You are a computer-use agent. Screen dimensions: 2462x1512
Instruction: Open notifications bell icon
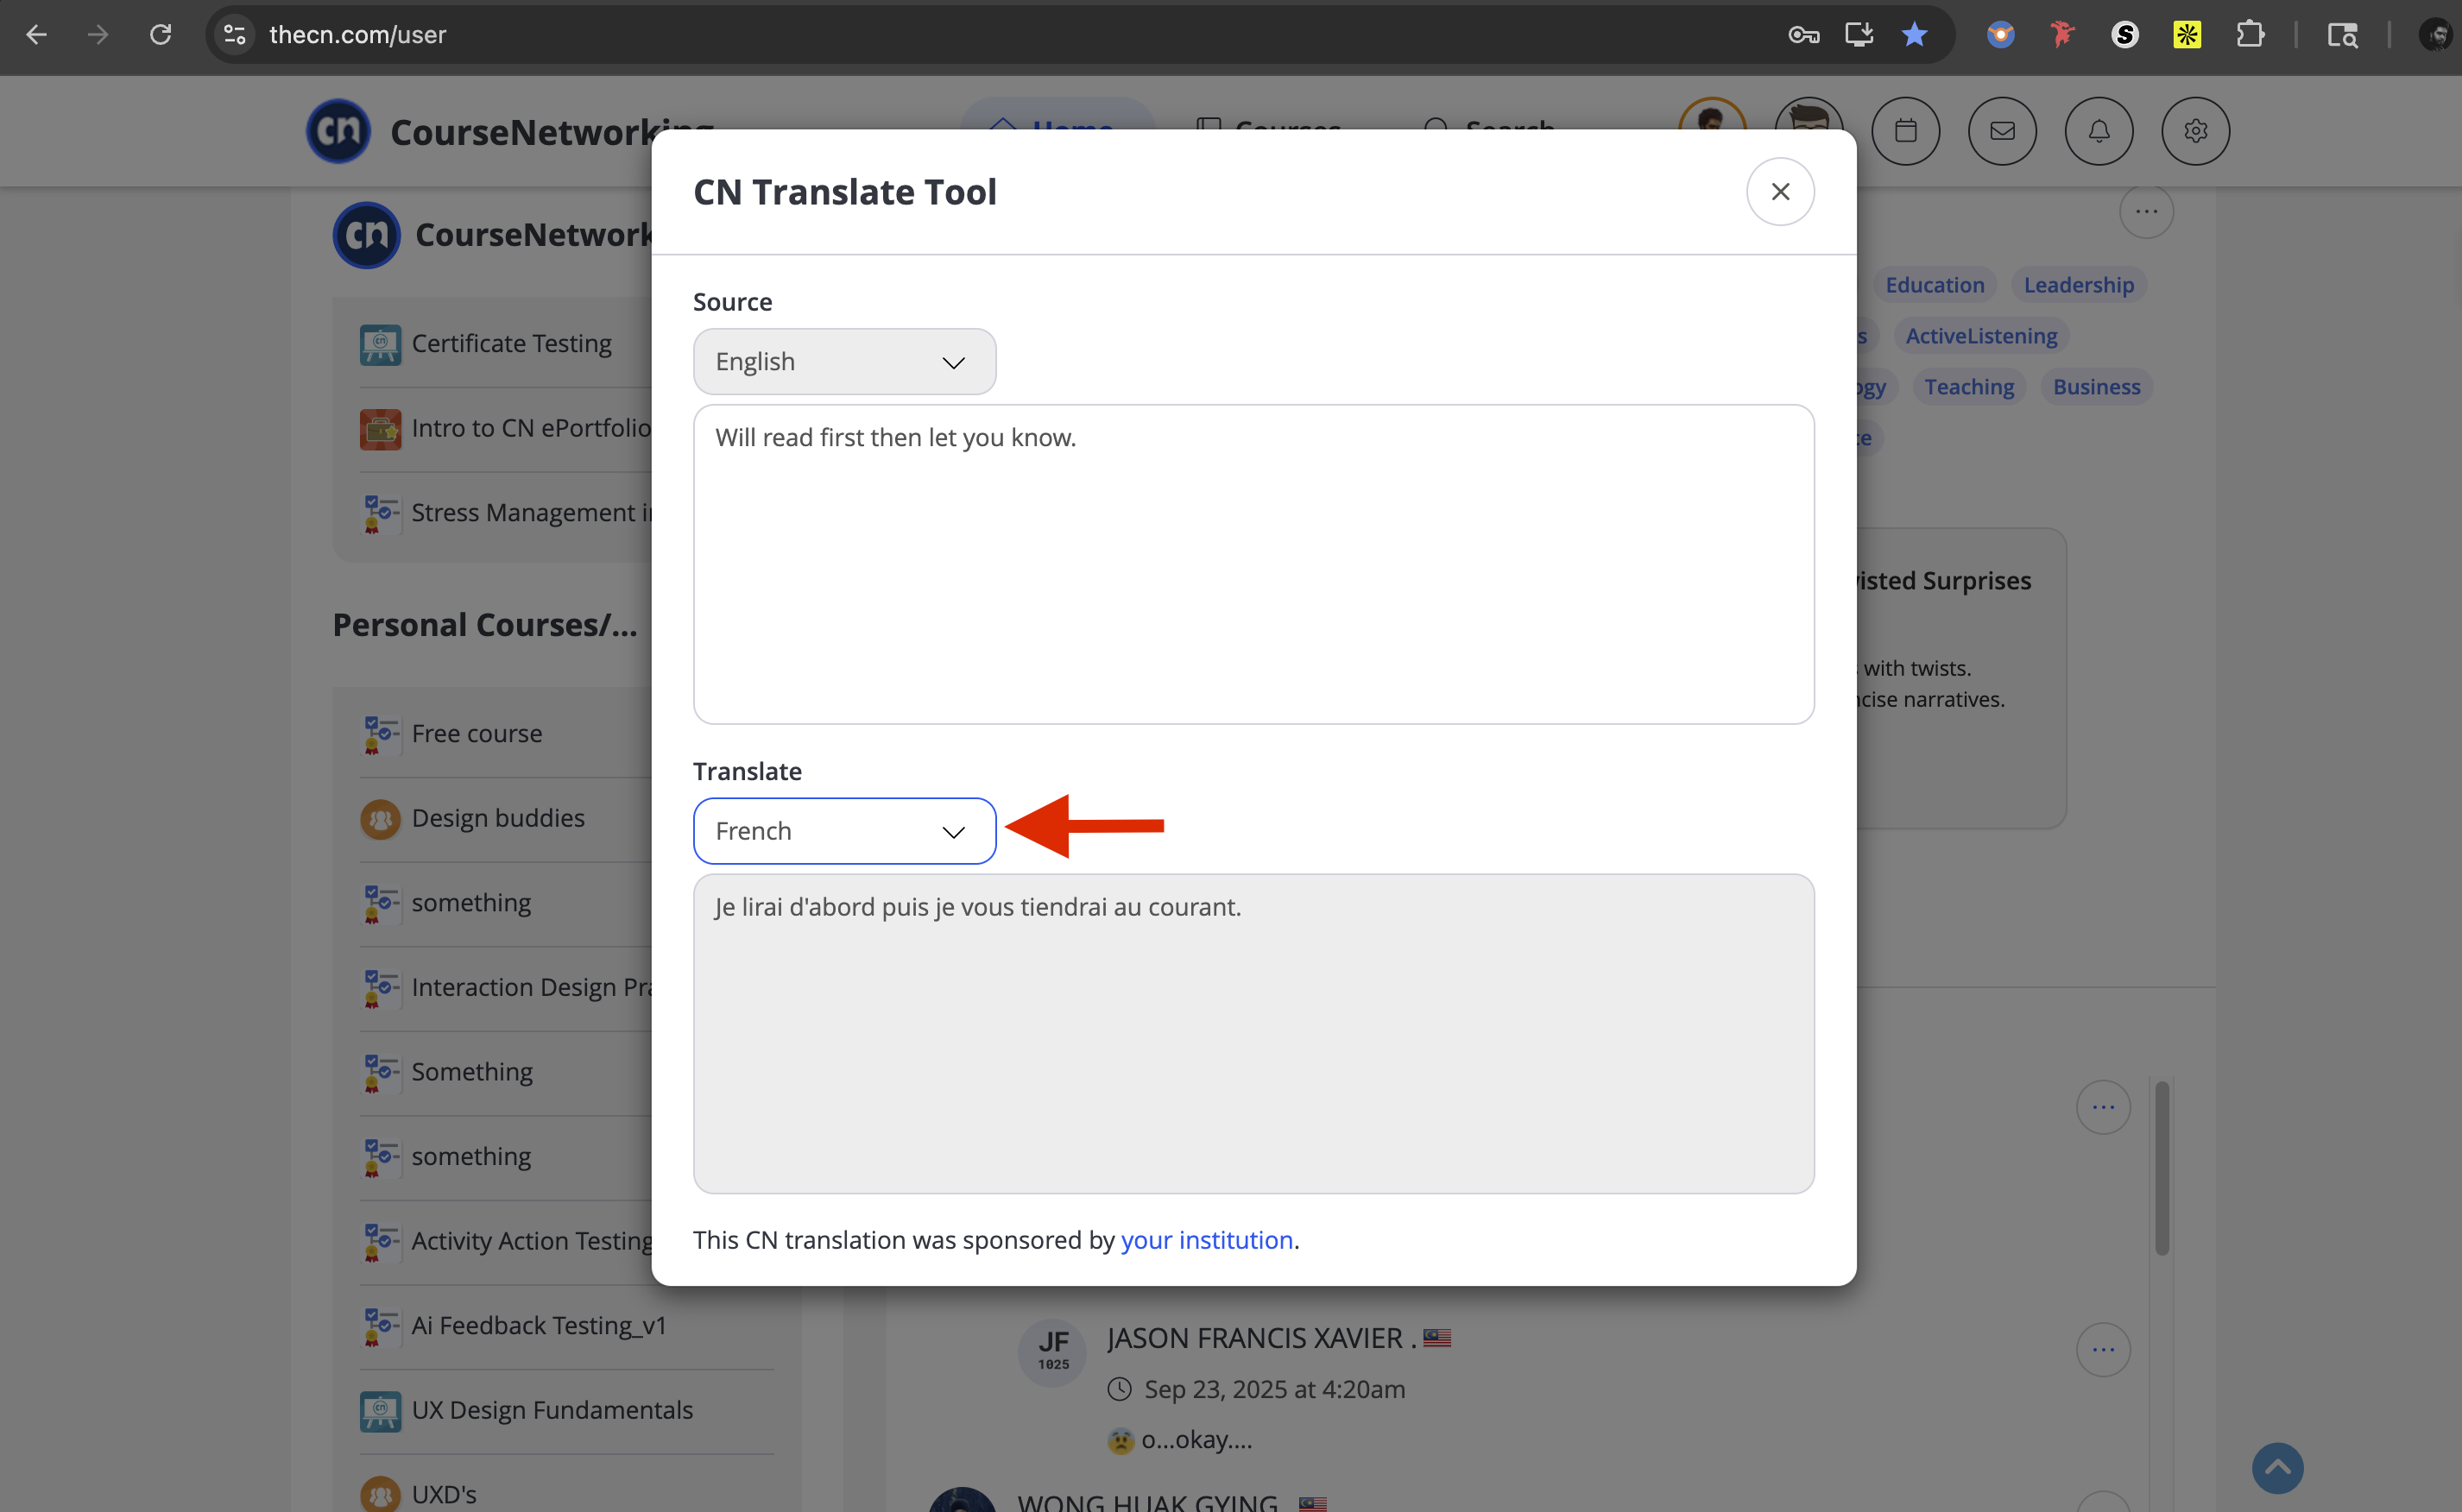tap(2099, 130)
